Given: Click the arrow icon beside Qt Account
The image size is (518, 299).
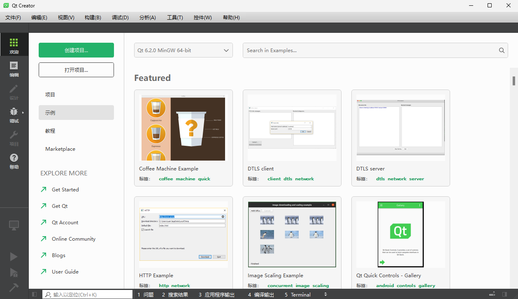Looking at the screenshot, I should tap(44, 222).
